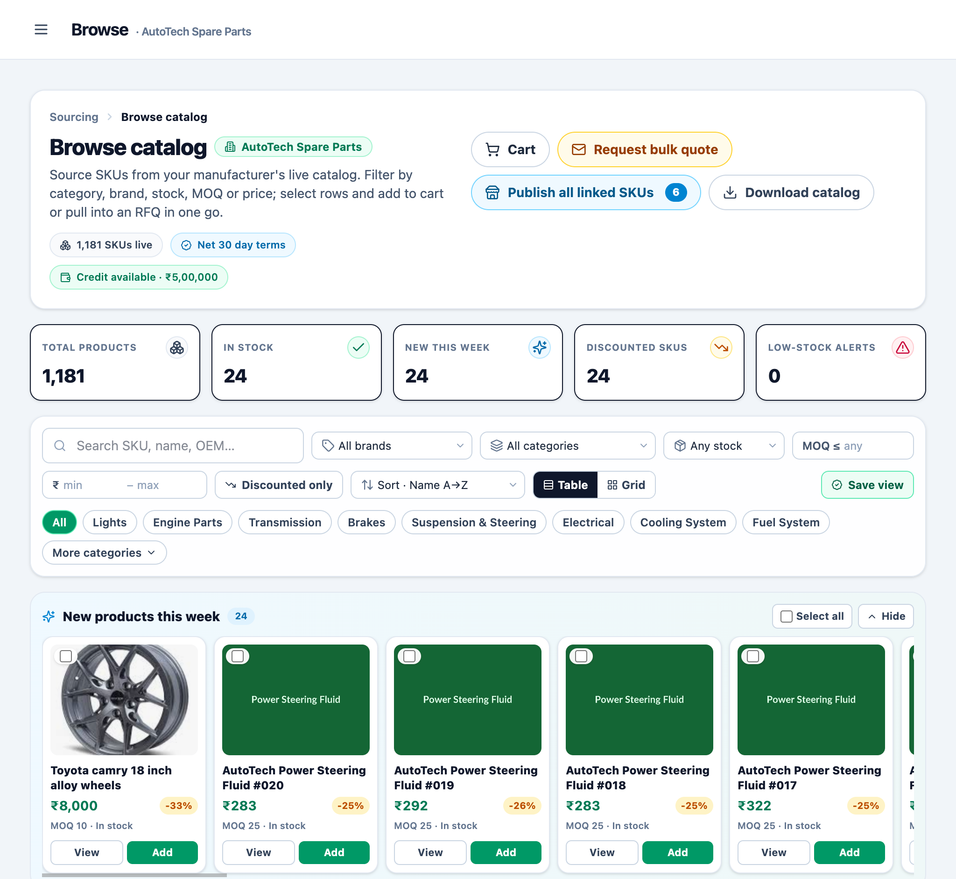Click the check icon in Save view
The width and height of the screenshot is (956, 879).
pos(836,485)
